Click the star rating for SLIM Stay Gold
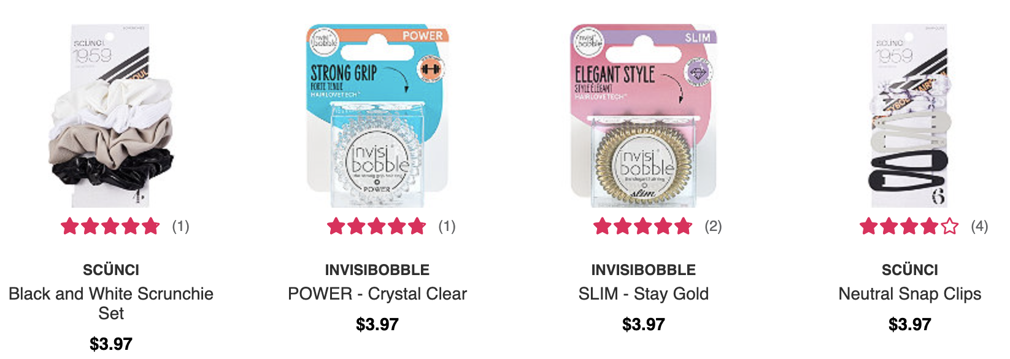This screenshot has height=359, width=1010. point(643,227)
